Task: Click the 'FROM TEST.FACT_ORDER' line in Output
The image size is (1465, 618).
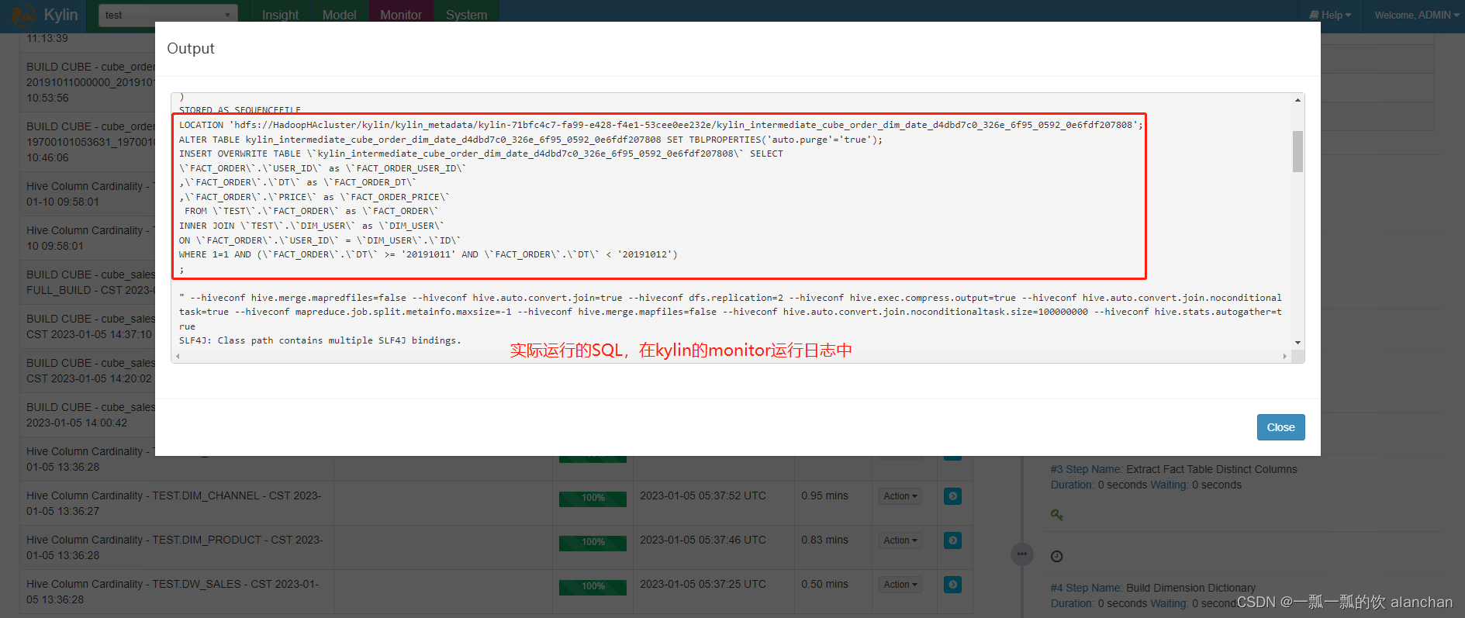Action: (311, 211)
